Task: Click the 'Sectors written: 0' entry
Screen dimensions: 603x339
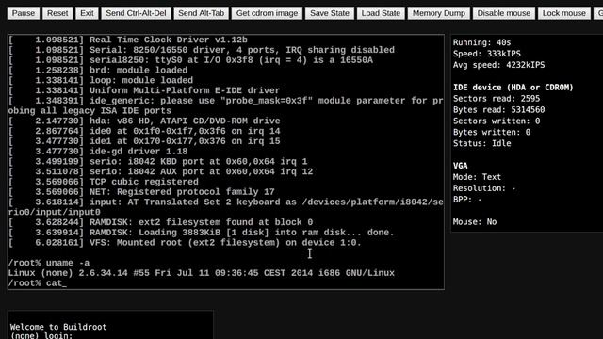Action: 497,121
